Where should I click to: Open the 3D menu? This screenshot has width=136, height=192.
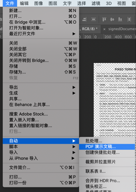(109, 3)
